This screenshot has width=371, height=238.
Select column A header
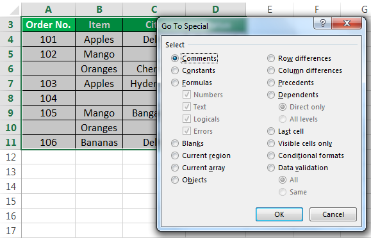click(48, 10)
